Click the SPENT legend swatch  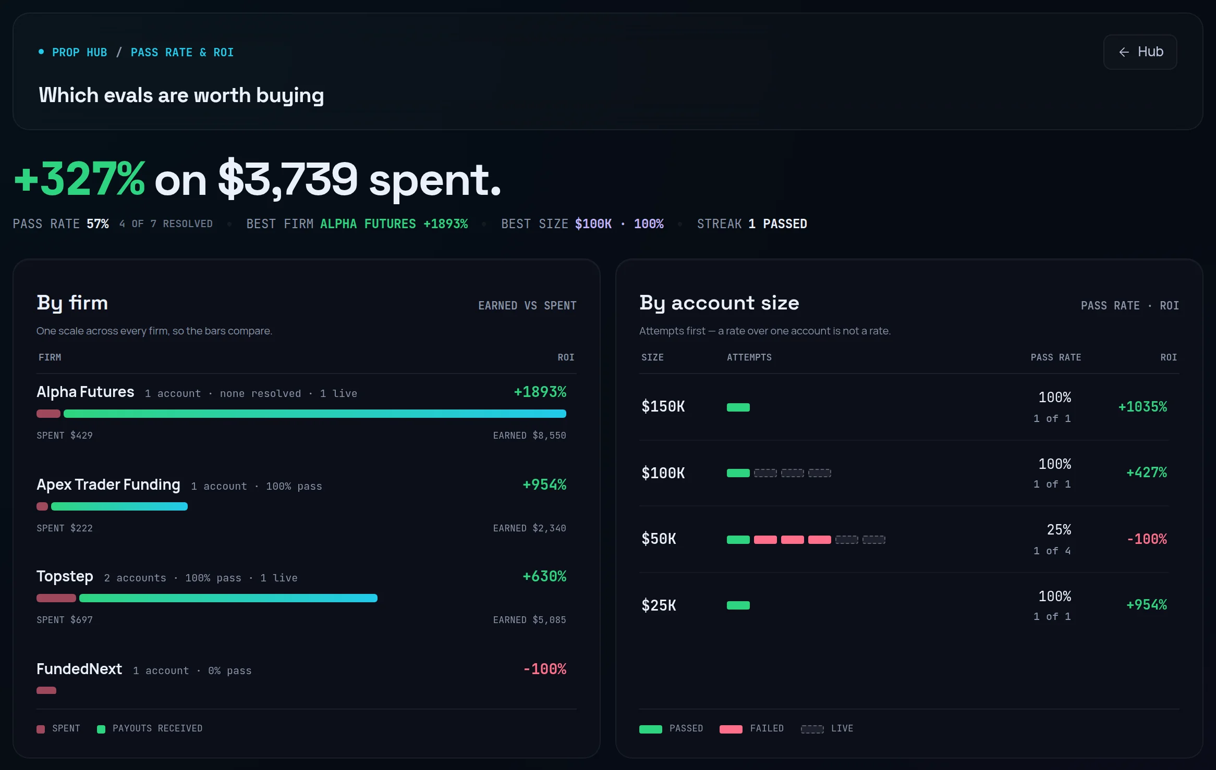pos(41,729)
